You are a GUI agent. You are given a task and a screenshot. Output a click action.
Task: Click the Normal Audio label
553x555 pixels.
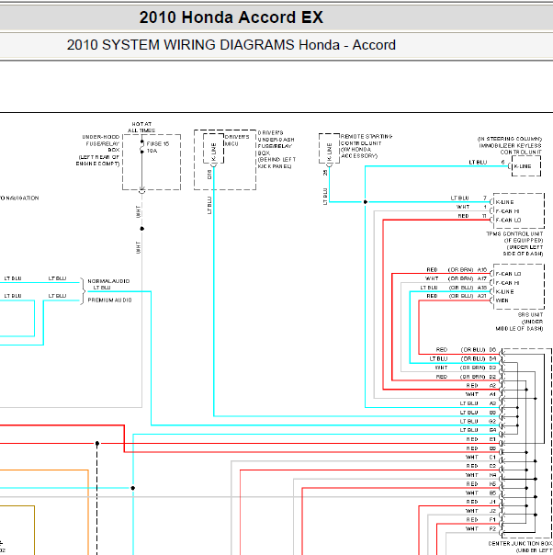point(108,280)
